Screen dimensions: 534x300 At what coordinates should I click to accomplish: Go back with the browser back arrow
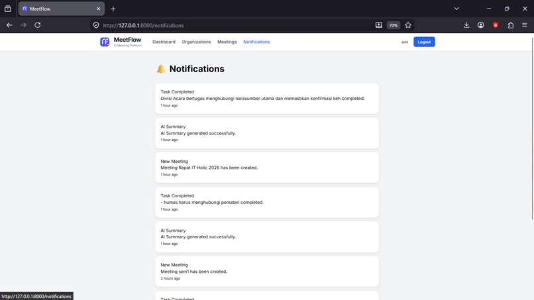pyautogui.click(x=9, y=25)
